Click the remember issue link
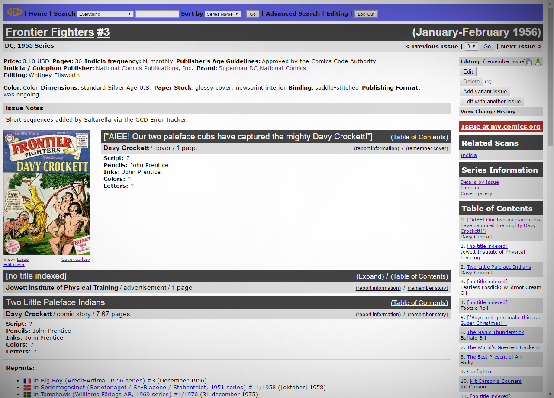 [504, 61]
